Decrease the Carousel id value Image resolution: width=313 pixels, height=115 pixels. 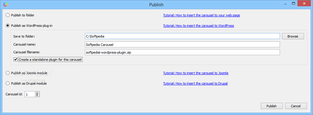coord(37,95)
